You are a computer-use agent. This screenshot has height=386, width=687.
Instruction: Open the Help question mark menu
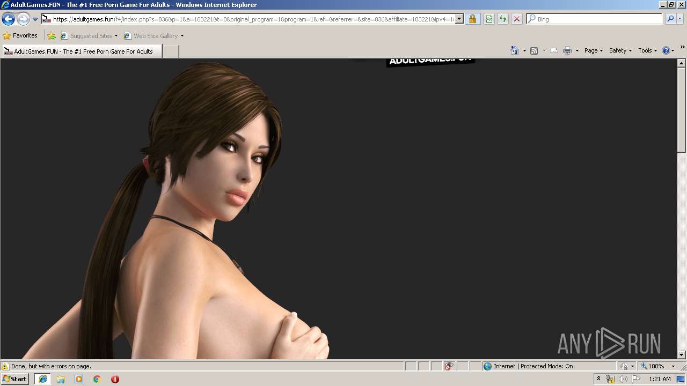coord(668,50)
